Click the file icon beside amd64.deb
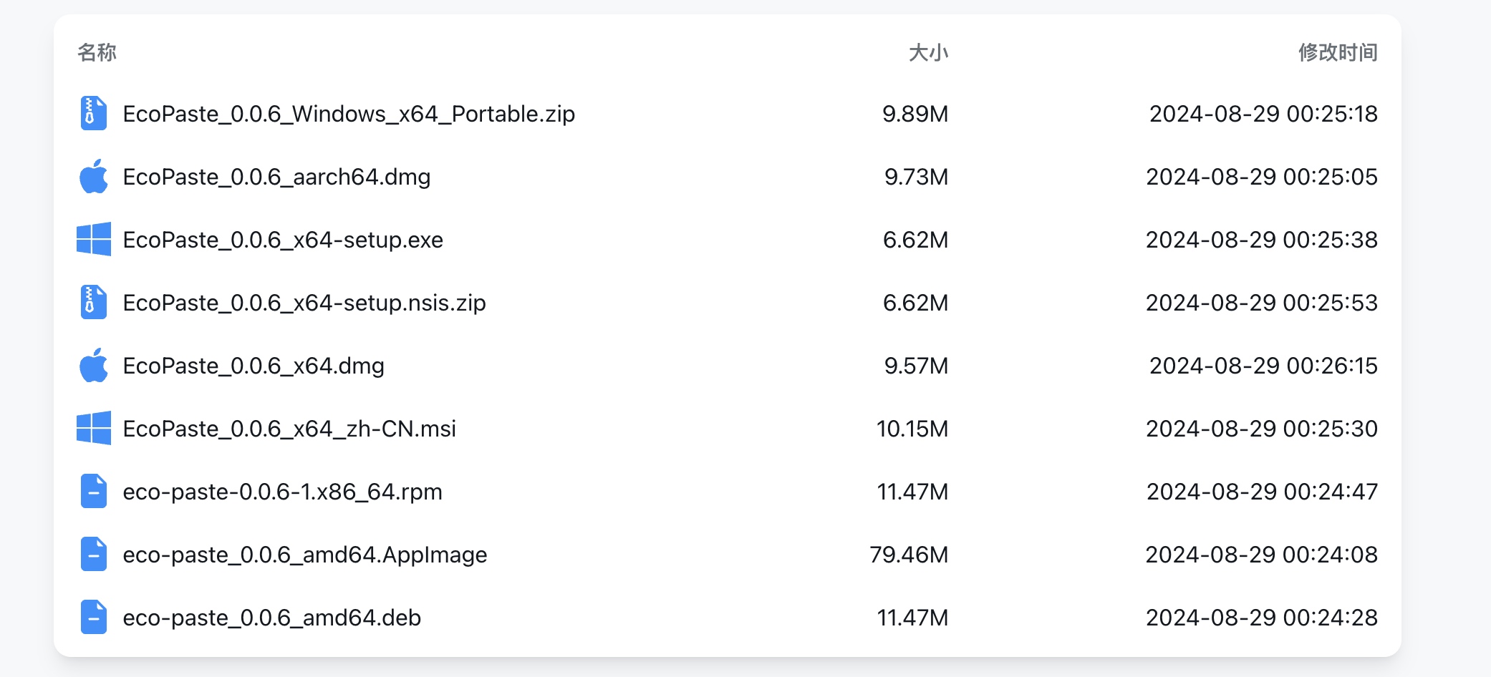This screenshot has width=1491, height=677. (x=93, y=618)
